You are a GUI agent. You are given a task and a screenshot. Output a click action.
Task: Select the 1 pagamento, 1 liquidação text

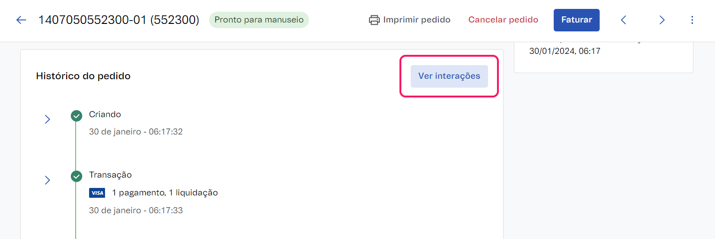coord(165,193)
